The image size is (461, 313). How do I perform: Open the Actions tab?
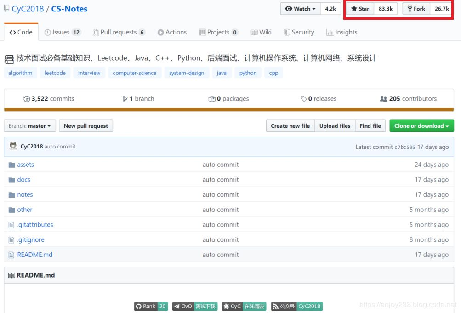(x=172, y=32)
